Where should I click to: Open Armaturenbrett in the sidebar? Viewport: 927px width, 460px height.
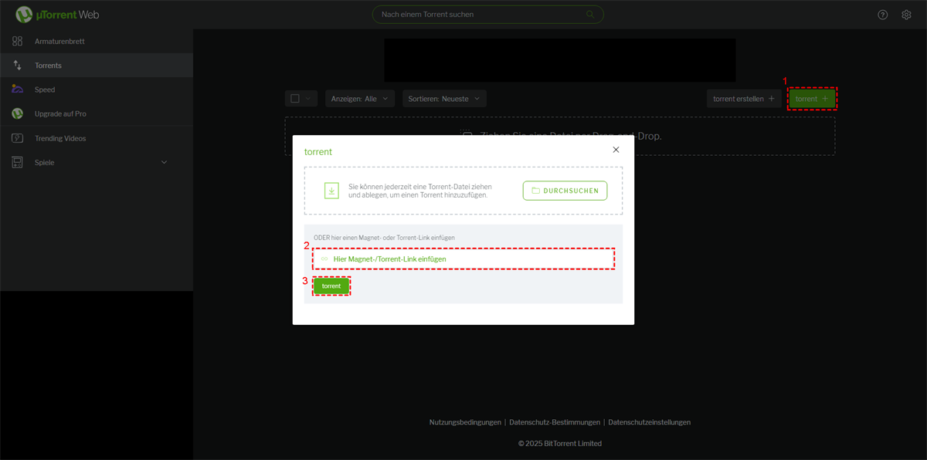[x=97, y=41]
